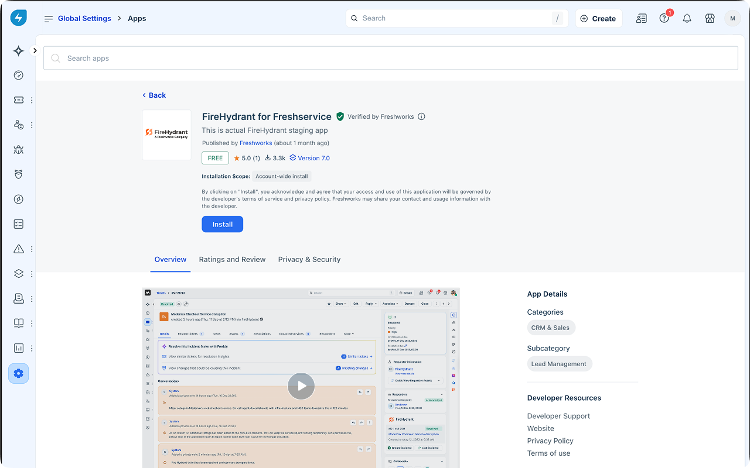Open the Tickets icon in sidebar

pos(18,100)
